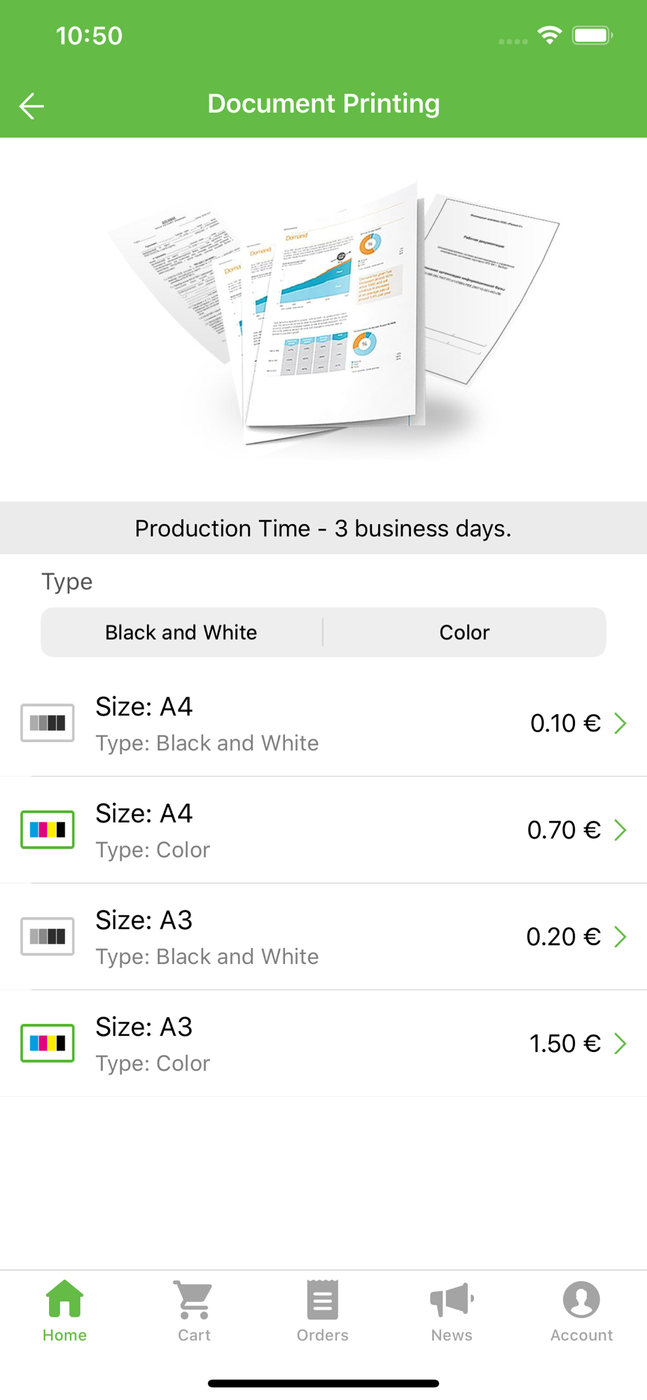This screenshot has width=647, height=1400.
Task: Open the shopping Cart tab
Action: [x=194, y=1310]
